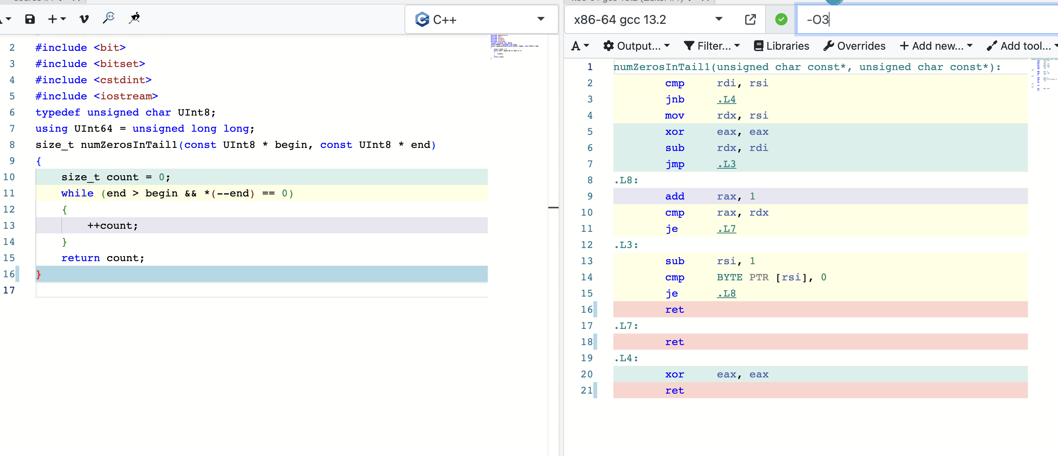Click the 'mov rdx, rsi' assembly line
Screen dimensions: 1058x456
(x=820, y=115)
